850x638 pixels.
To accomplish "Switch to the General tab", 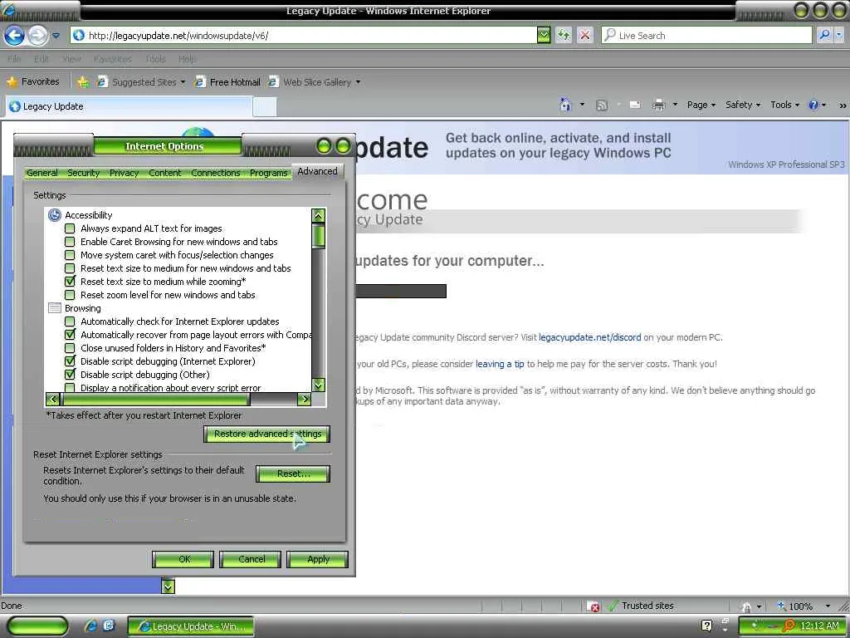I will click(x=42, y=173).
